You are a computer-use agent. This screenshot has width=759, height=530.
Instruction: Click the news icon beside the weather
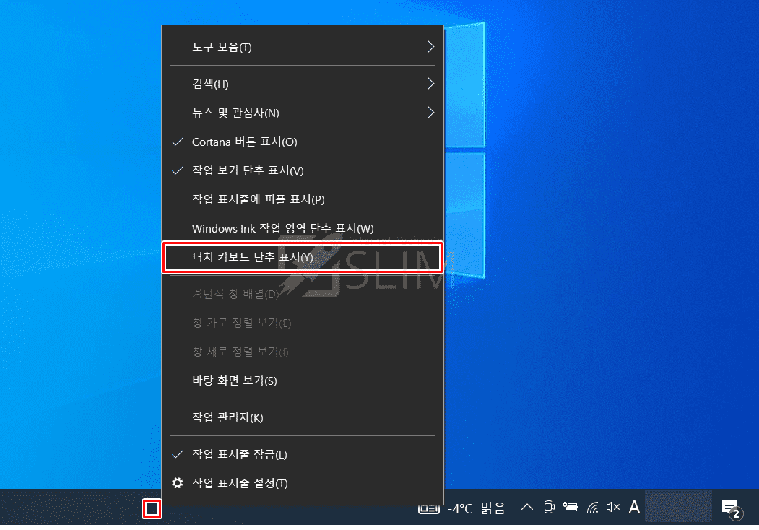point(429,509)
